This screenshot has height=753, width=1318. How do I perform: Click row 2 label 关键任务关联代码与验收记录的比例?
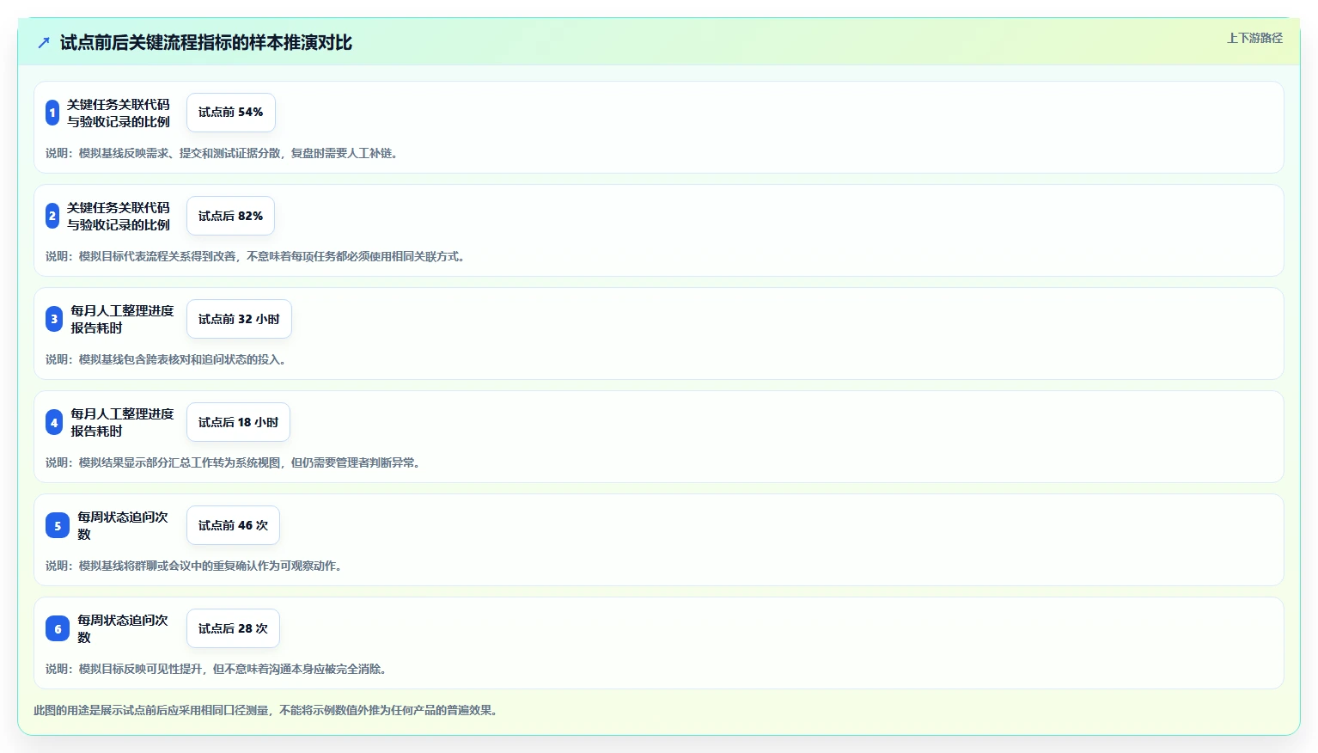(119, 216)
